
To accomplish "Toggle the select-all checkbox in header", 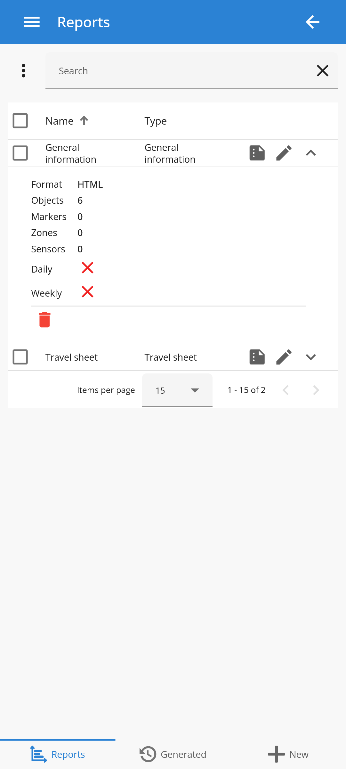I will pyautogui.click(x=20, y=121).
